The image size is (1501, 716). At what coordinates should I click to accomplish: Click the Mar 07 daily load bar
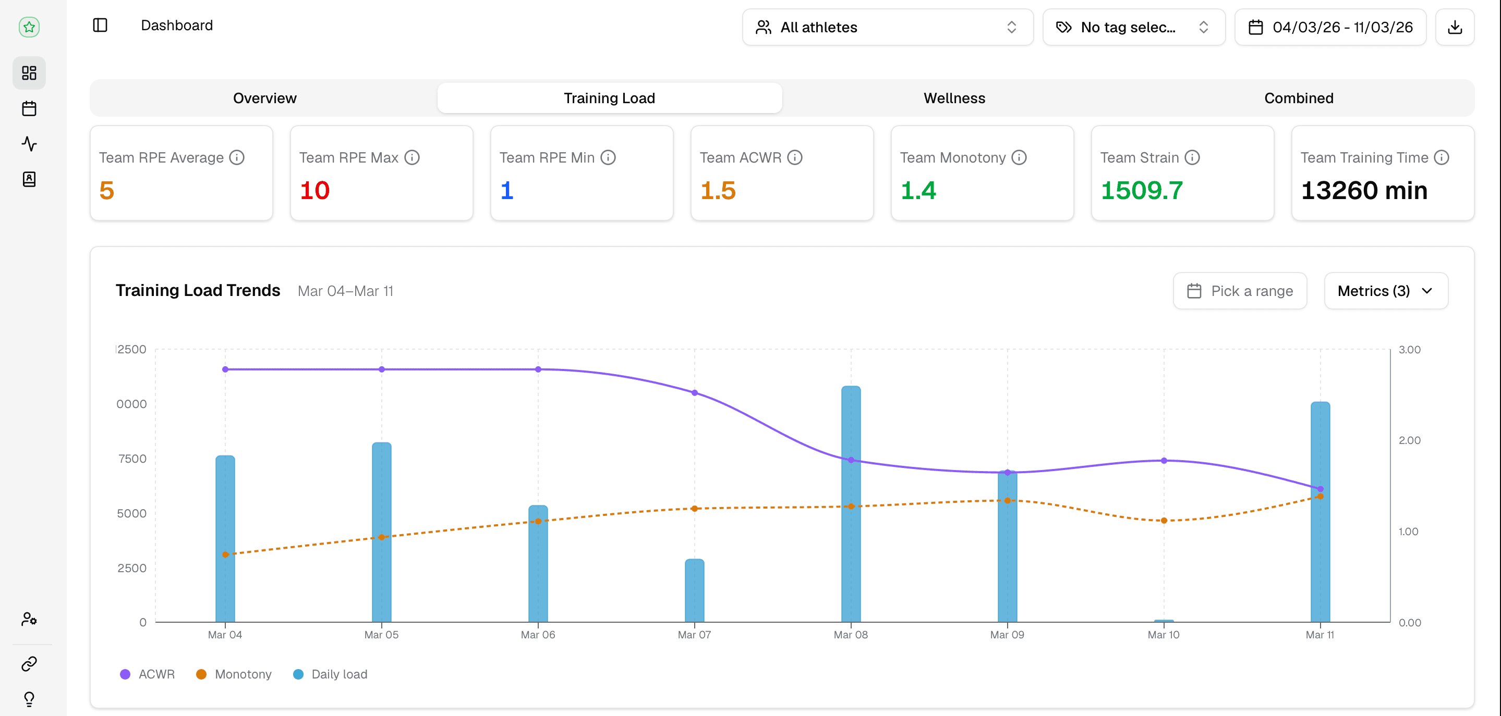695,591
